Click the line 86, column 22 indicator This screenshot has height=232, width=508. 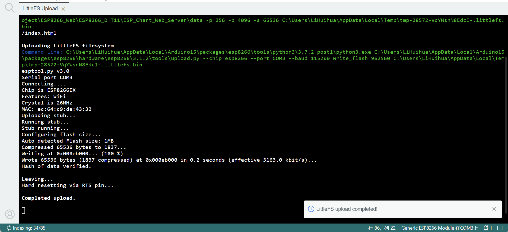point(382,228)
